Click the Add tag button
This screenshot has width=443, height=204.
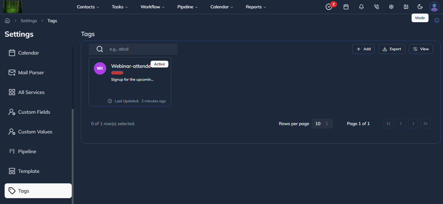click(363, 49)
